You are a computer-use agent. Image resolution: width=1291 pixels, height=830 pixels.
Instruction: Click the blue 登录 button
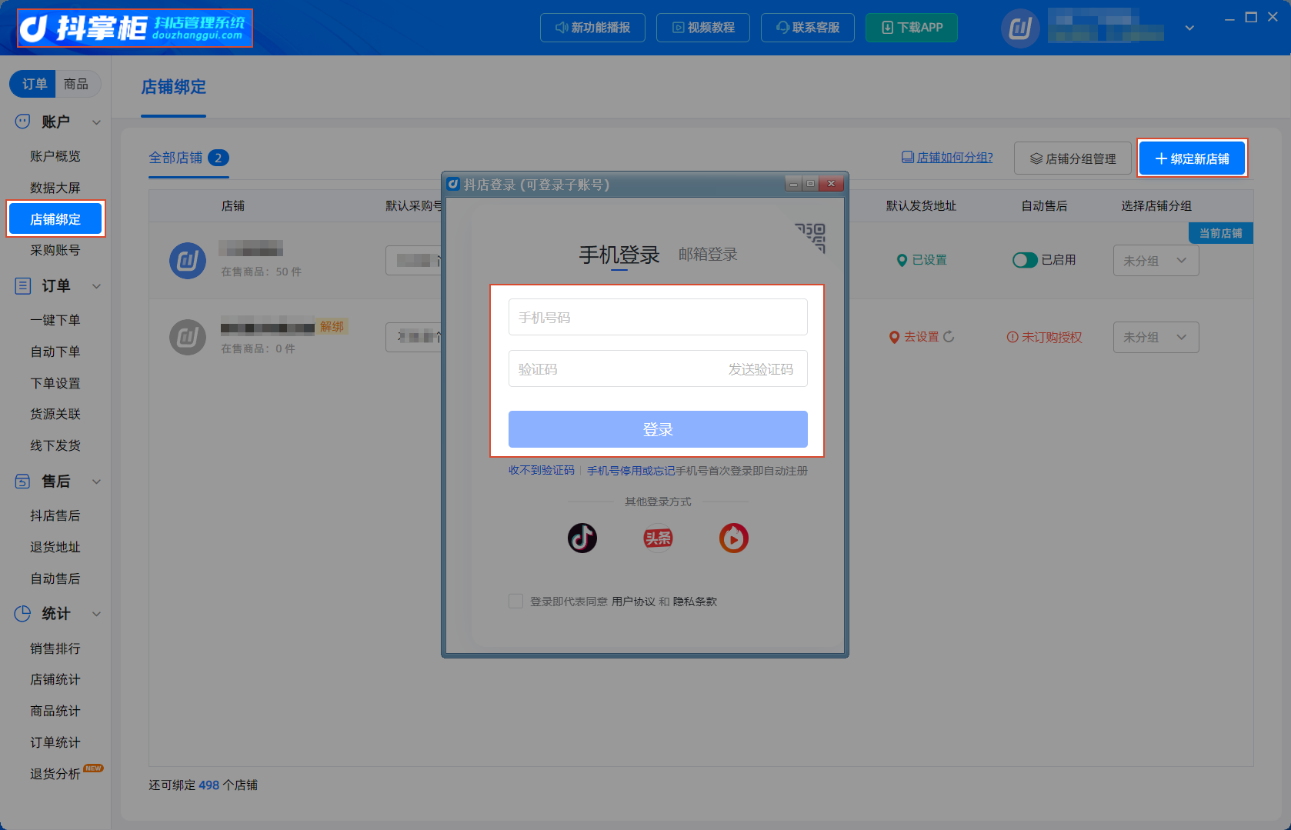[658, 429]
